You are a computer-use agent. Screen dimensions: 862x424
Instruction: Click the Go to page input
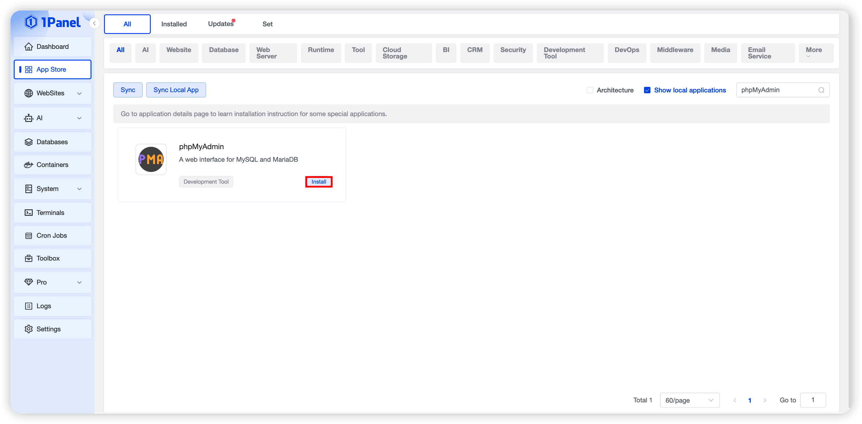[x=813, y=400]
